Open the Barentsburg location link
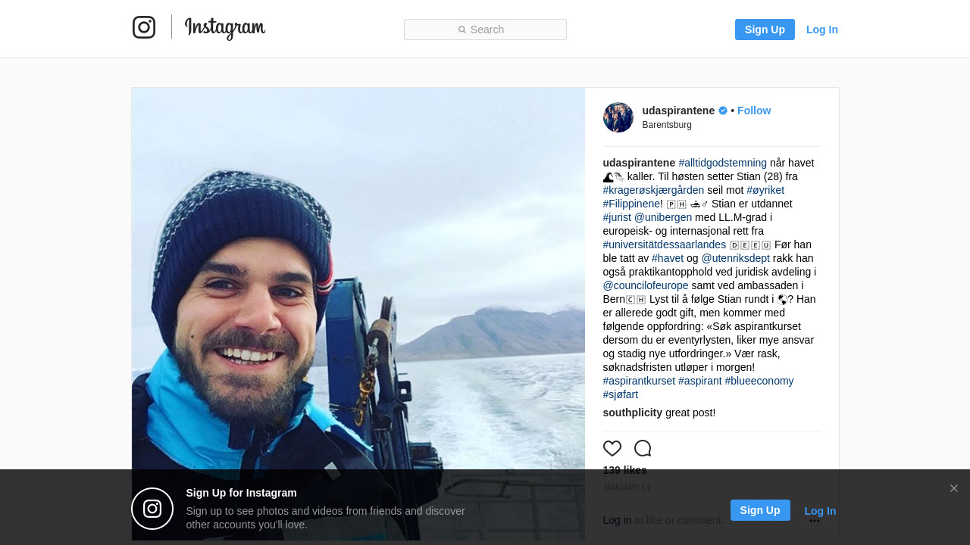The width and height of the screenshot is (970, 545). pos(667,125)
